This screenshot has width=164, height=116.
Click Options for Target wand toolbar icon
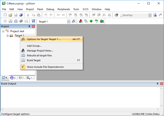coord(74,21)
